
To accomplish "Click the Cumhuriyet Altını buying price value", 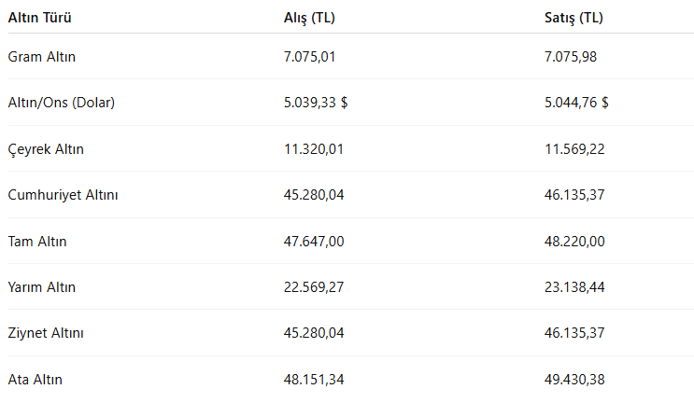I will (x=314, y=195).
